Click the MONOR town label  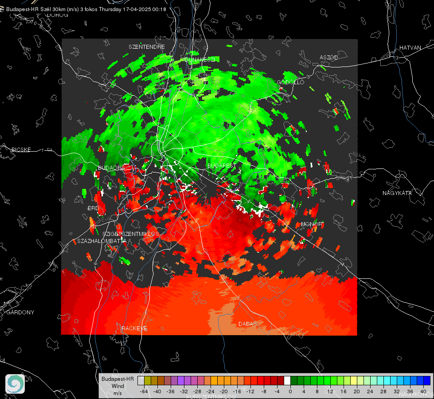(x=312, y=224)
